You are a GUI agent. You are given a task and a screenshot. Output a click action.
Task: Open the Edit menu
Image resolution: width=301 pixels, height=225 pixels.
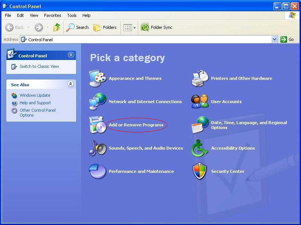click(20, 15)
